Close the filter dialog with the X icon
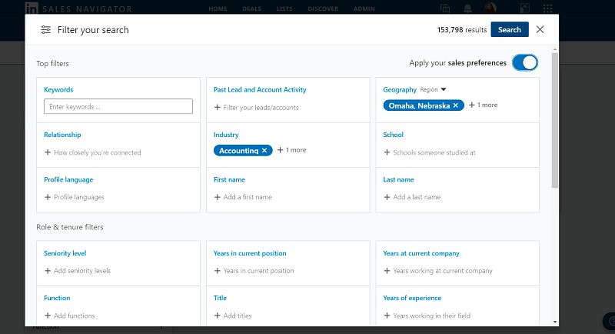Screen dimensions: 615x334 [540, 30]
